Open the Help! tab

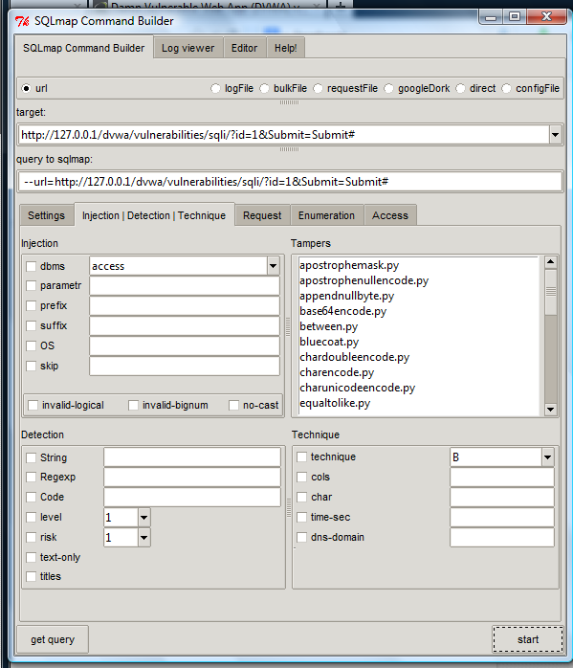pos(286,48)
